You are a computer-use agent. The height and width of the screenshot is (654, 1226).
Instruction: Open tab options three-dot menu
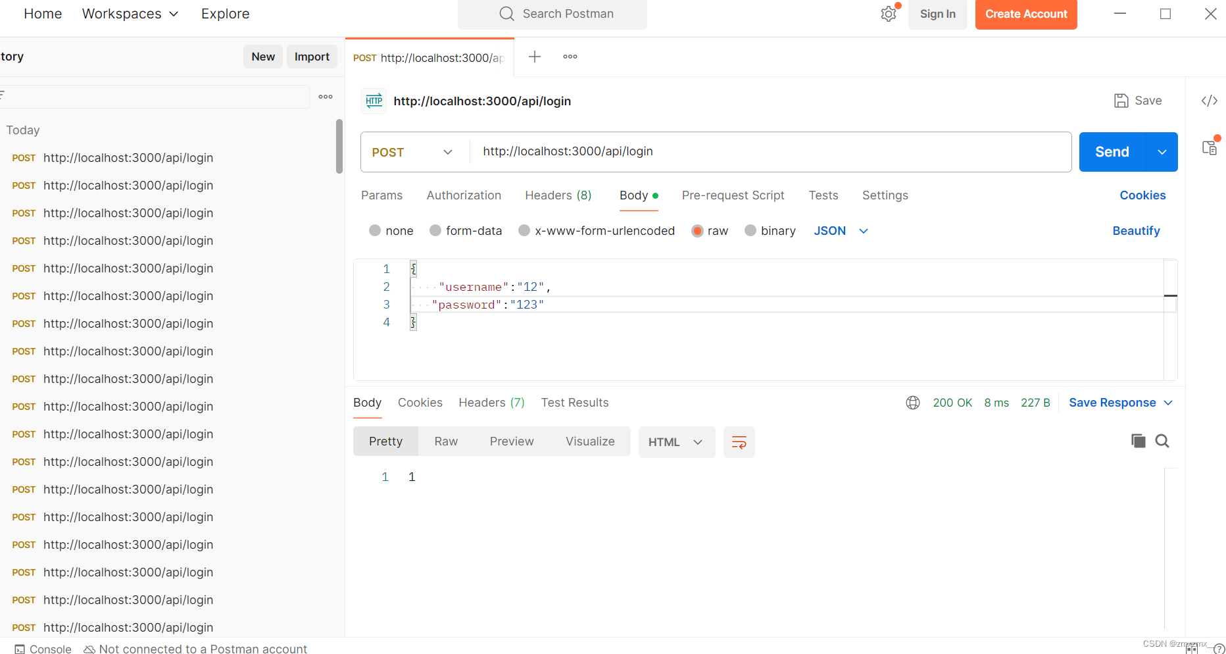click(570, 57)
